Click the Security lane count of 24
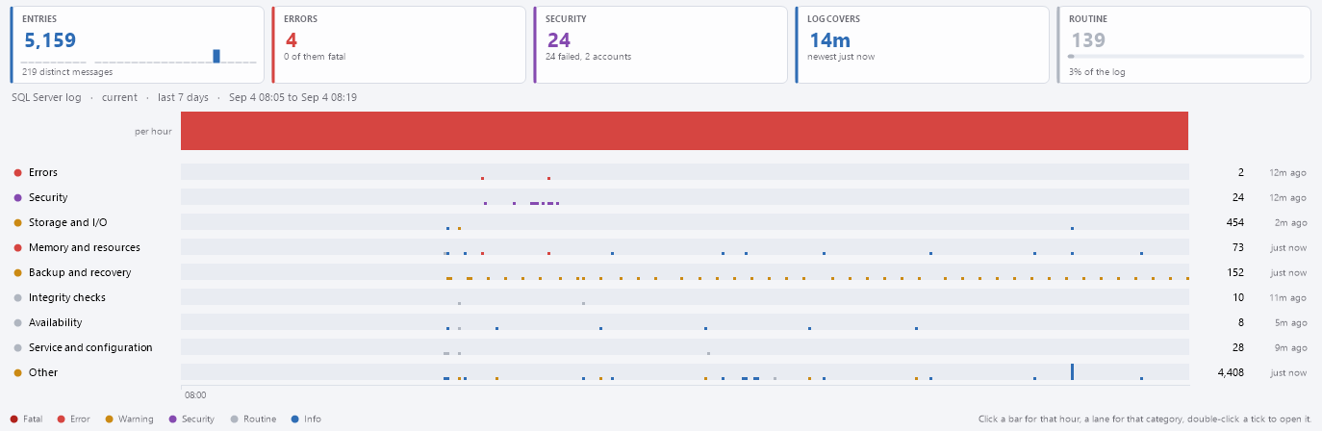The height and width of the screenshot is (431, 1322). coord(1238,197)
